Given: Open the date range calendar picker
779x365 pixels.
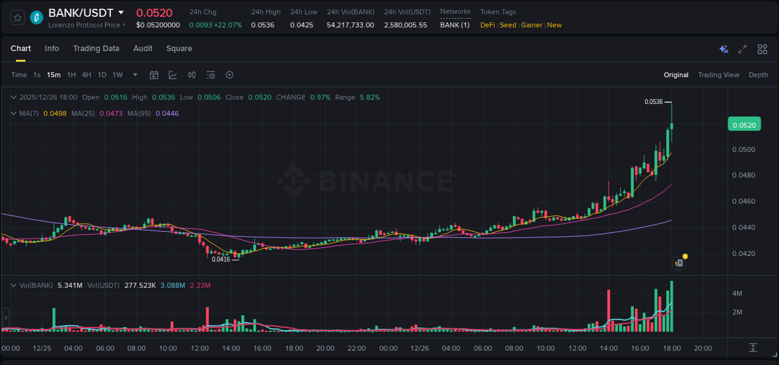Looking at the screenshot, I should click(154, 75).
